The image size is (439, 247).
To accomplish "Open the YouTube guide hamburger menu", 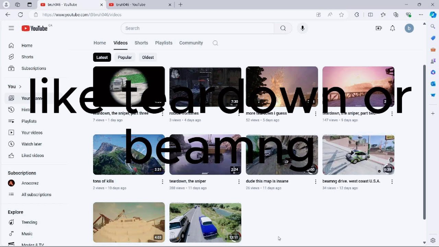I will 11,28.
